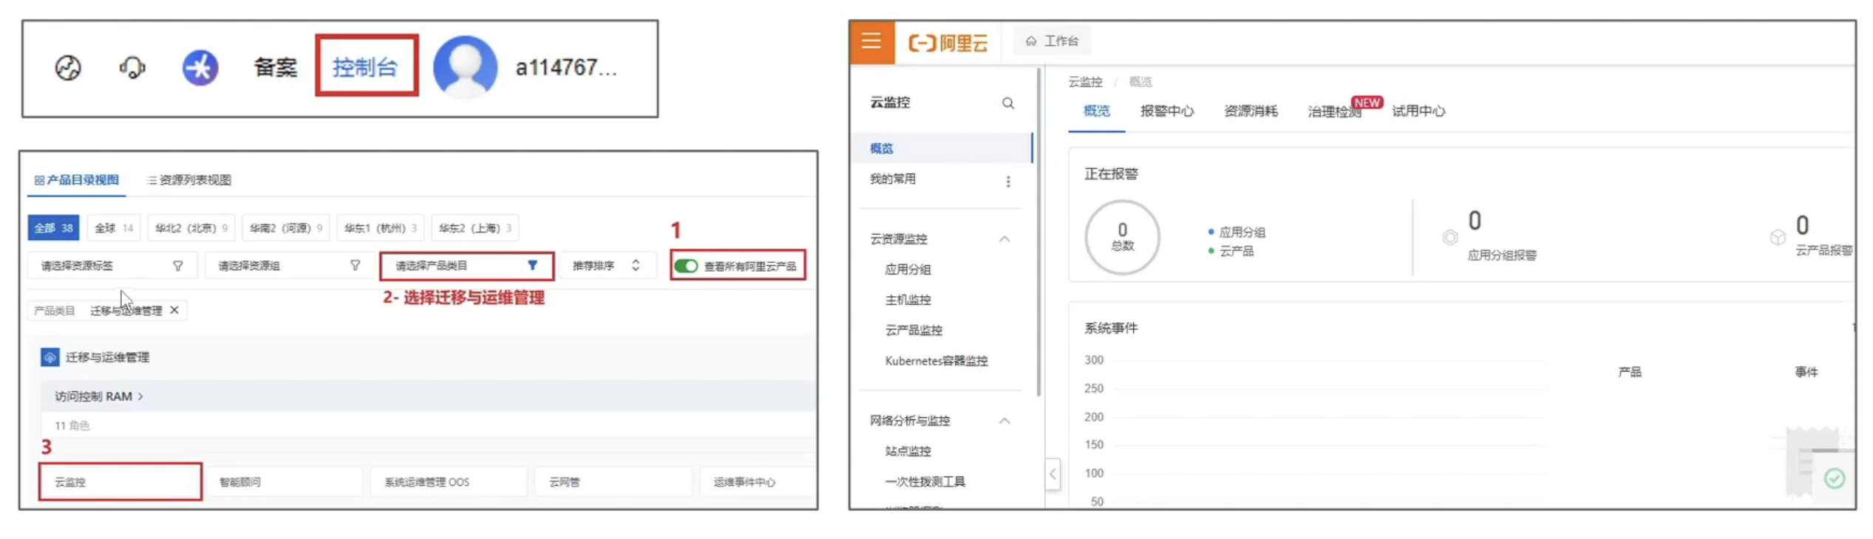Switch to the 报警中心 tab
Viewport: 1873px width, 539px height.
pyautogui.click(x=1167, y=111)
